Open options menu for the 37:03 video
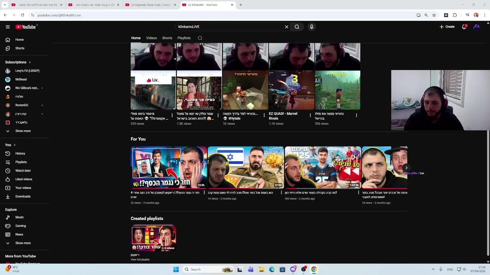 (x=281, y=193)
